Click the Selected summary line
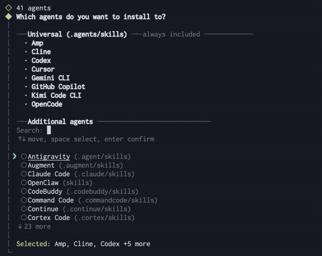 tap(83, 244)
